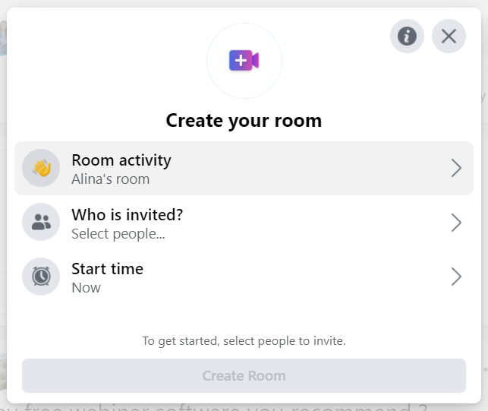Close the Create your room dialog
The image size is (488, 411).
tap(449, 36)
